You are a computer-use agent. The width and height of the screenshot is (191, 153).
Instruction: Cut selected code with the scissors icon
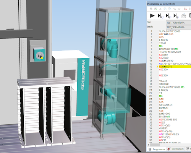(160, 9)
